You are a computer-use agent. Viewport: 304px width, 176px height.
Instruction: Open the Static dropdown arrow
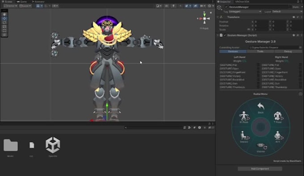[302, 7]
